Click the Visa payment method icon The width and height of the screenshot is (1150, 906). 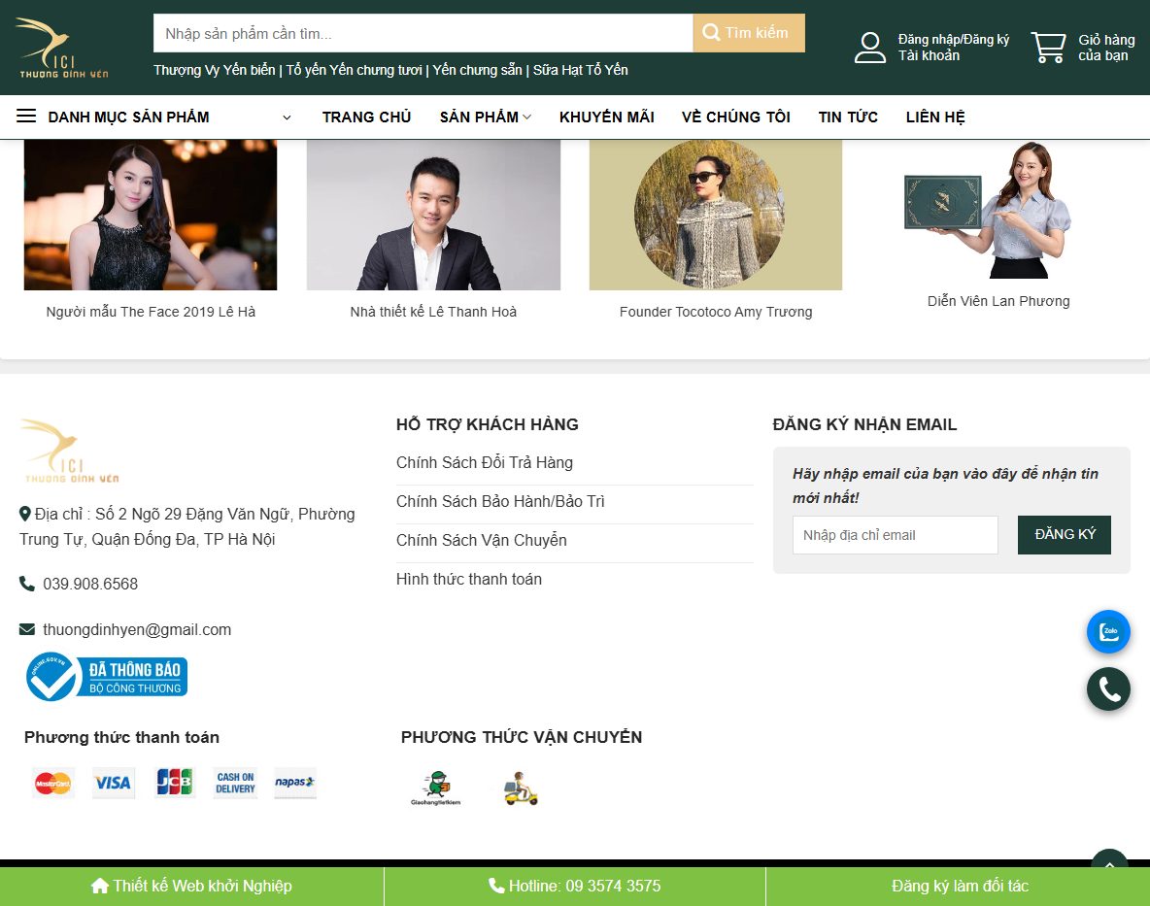113,783
